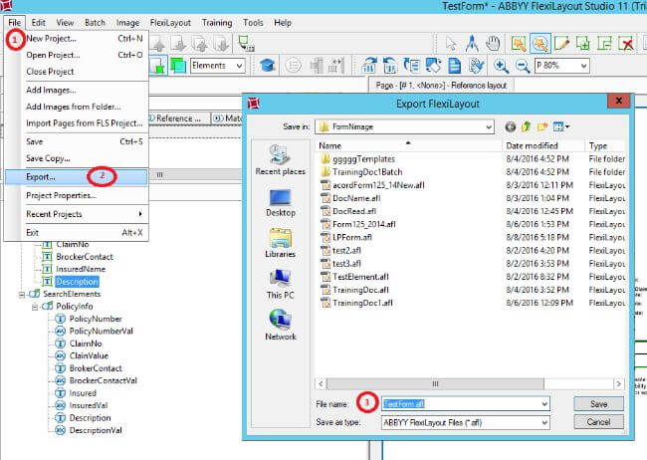
Task: Select TrainingDoc1Batch folder
Action: pyautogui.click(x=361, y=172)
